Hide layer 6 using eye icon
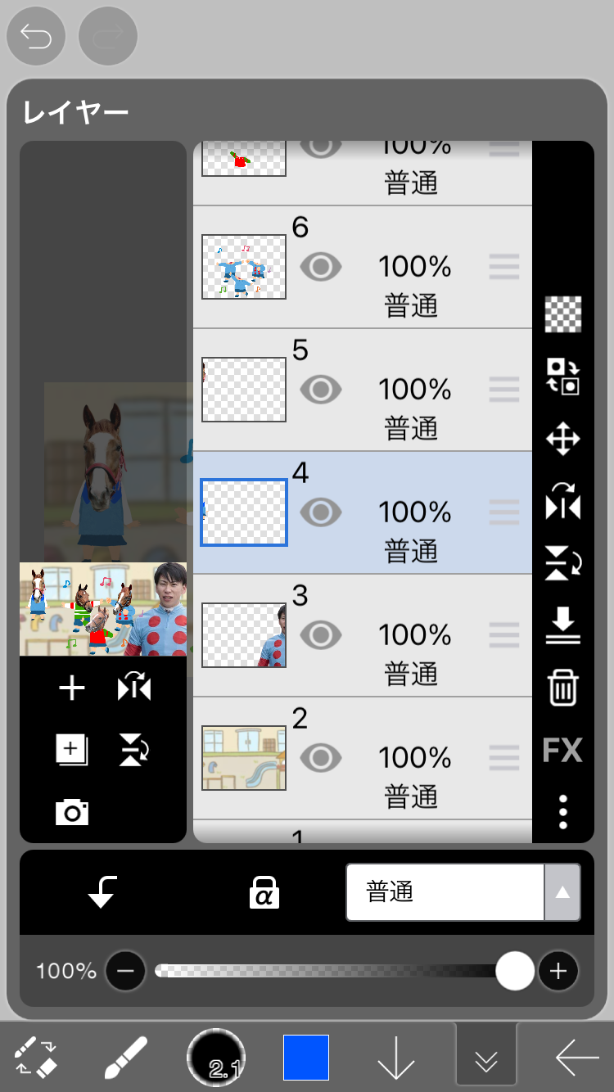This screenshot has width=614, height=1092. 320,267
